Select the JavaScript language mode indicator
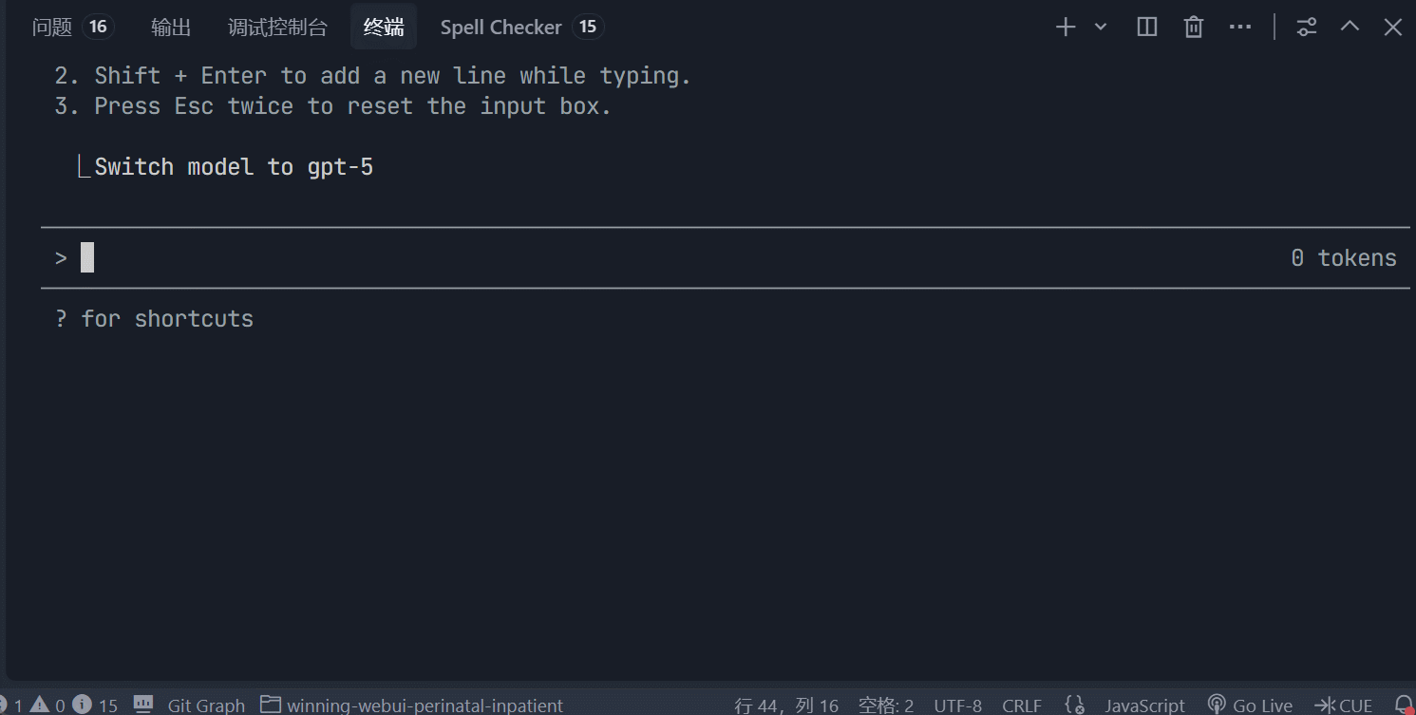The height and width of the screenshot is (715, 1416). 1144,705
